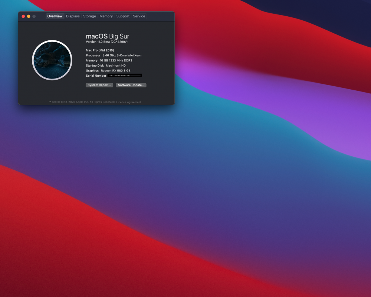The height and width of the screenshot is (297, 371).
Task: Click the Radeon RX 580 8 GB text
Action: (x=116, y=71)
